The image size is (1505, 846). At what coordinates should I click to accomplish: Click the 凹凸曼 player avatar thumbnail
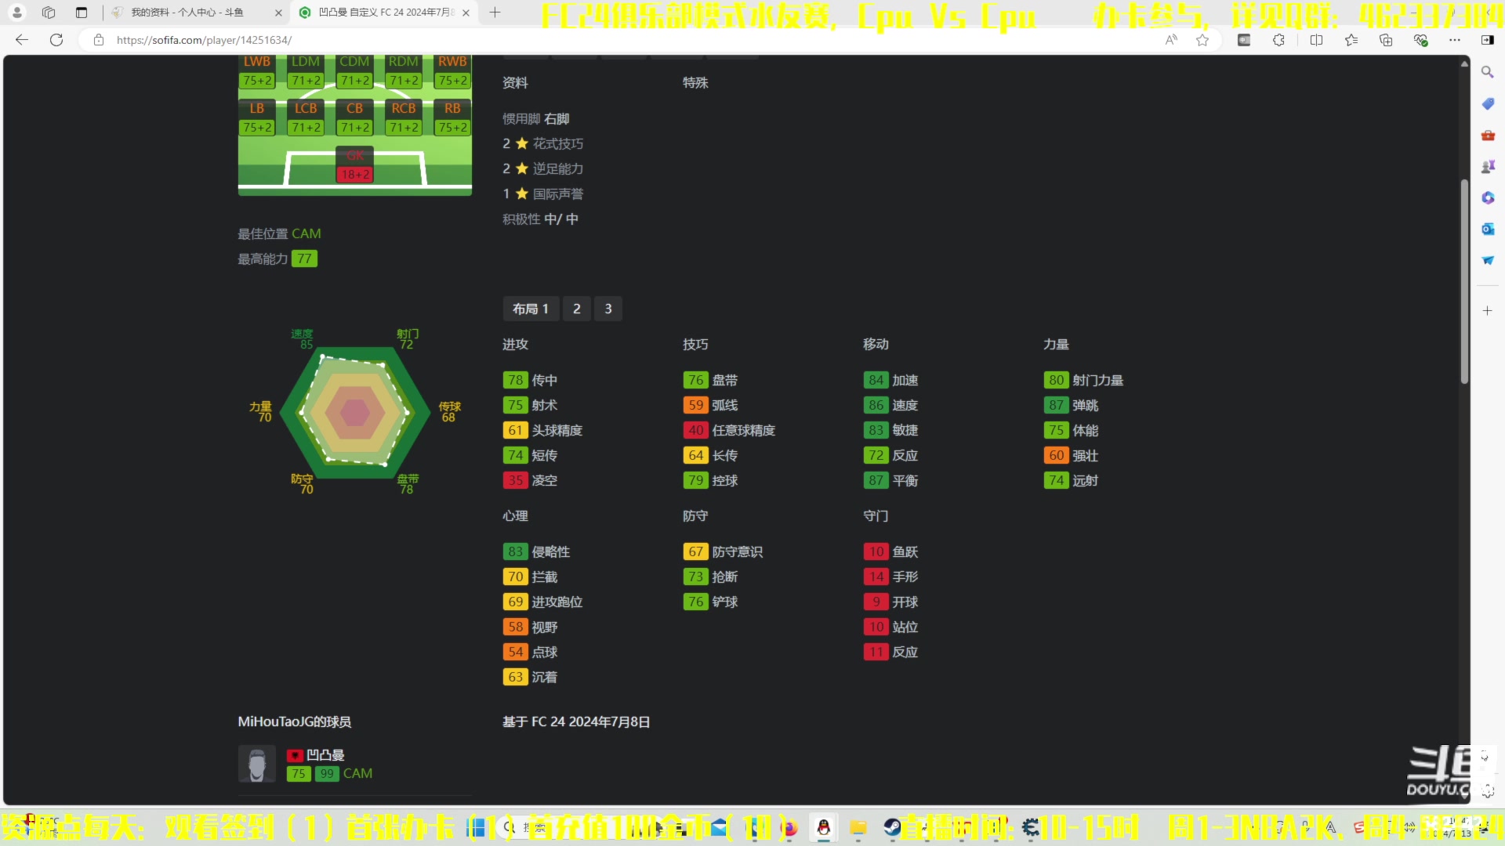(257, 764)
